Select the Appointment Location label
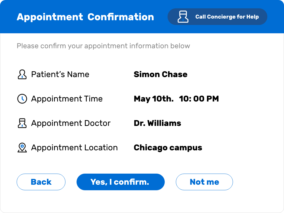The width and height of the screenshot is (284, 213). (74, 148)
